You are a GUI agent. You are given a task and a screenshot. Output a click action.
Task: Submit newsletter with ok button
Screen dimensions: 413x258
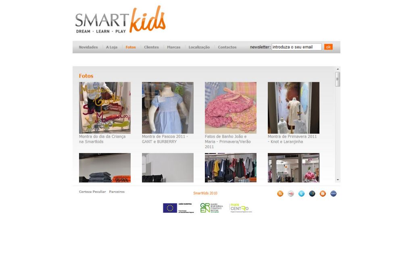pyautogui.click(x=328, y=47)
